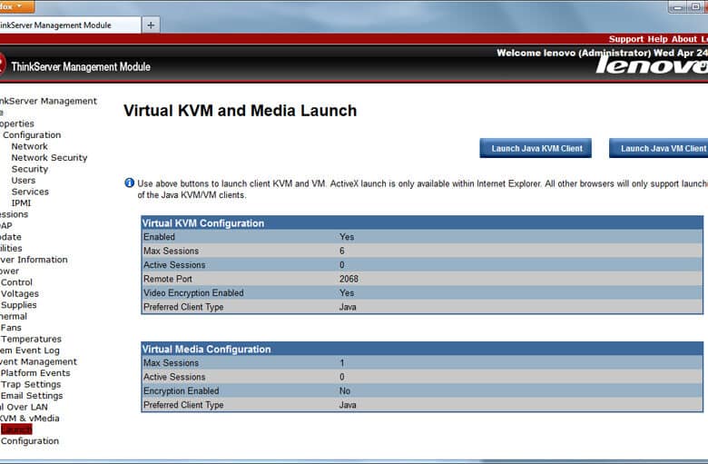Open the Trap Settings page
This screenshot has width=708, height=464.
(x=31, y=384)
